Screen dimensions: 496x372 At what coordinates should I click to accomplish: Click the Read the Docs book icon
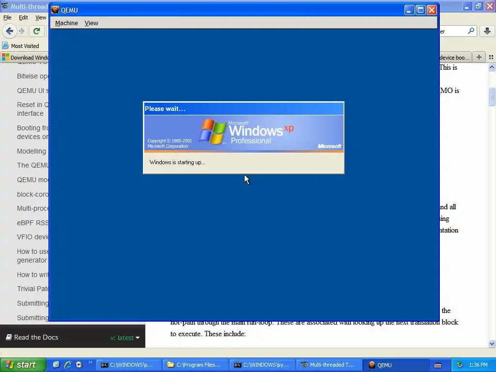9,337
